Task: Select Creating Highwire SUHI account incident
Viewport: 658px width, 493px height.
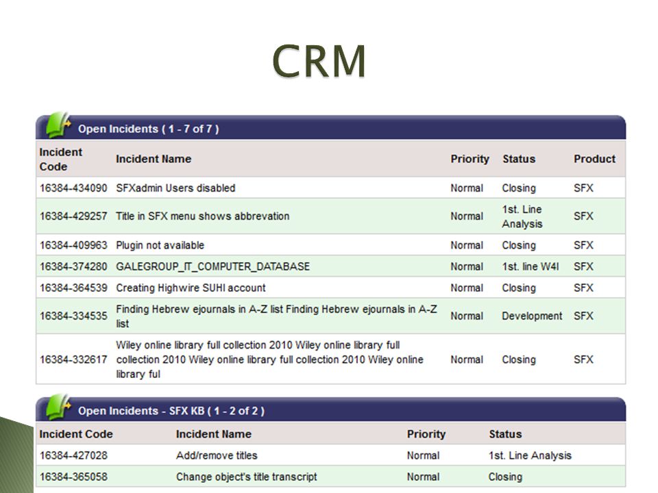Action: [191, 288]
